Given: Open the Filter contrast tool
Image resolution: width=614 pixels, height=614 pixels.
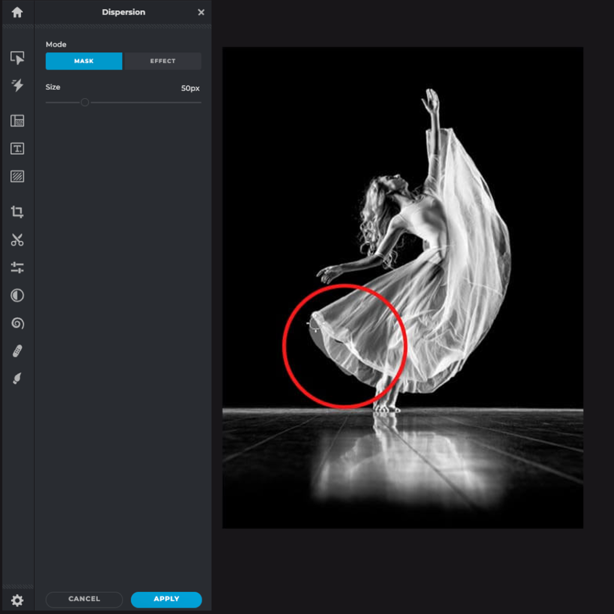Looking at the screenshot, I should click(x=18, y=296).
